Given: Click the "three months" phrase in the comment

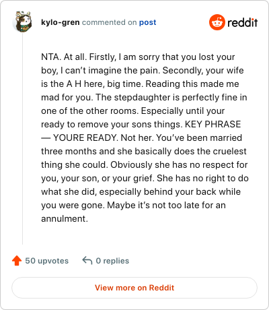Looking at the screenshot, I should pos(69,151).
